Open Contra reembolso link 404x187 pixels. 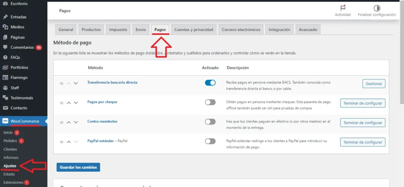tap(102, 121)
